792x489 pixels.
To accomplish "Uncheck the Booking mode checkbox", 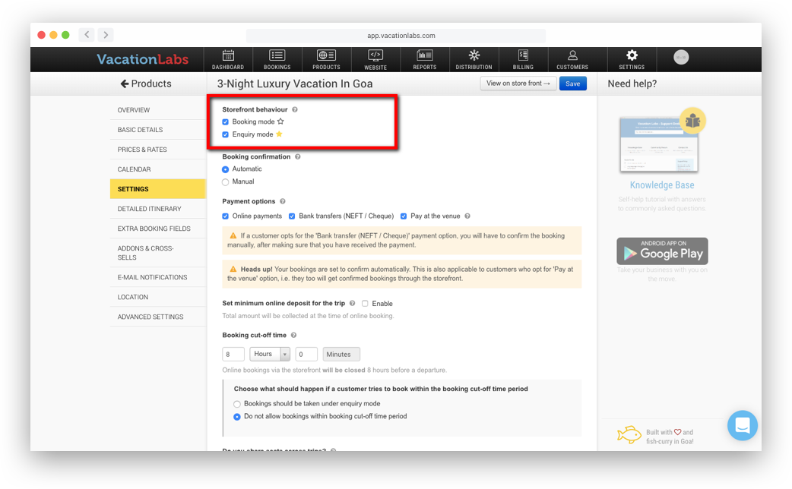I will (226, 122).
